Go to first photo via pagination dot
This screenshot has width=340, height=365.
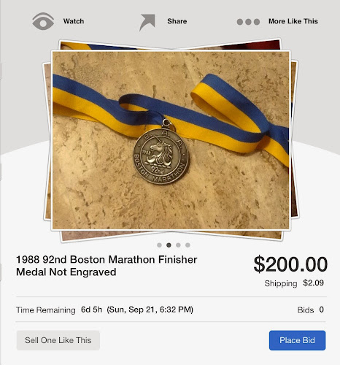point(159,245)
